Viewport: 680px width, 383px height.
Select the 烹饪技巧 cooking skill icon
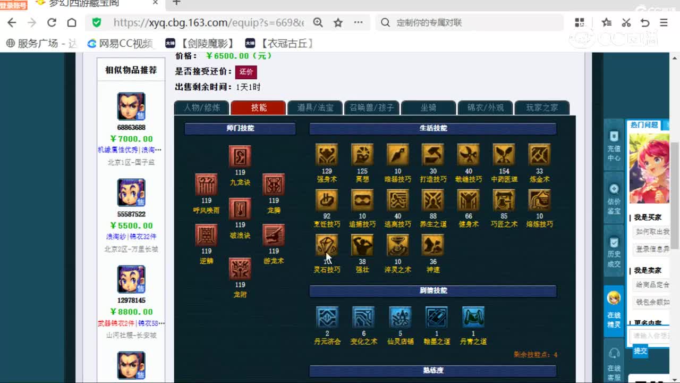(326, 201)
